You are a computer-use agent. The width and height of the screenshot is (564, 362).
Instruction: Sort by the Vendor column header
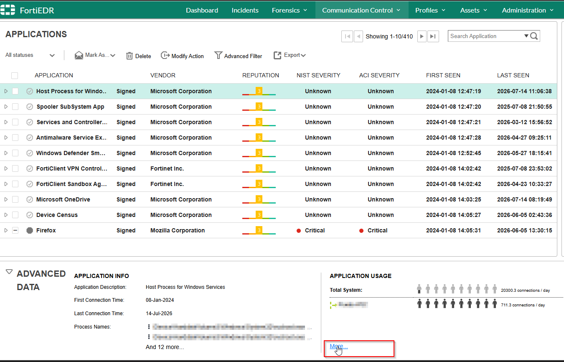[163, 76]
